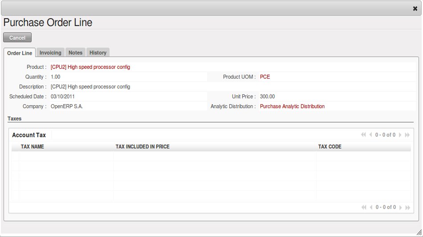Go to next page in top pager
423x237 pixels.
pos(400,135)
